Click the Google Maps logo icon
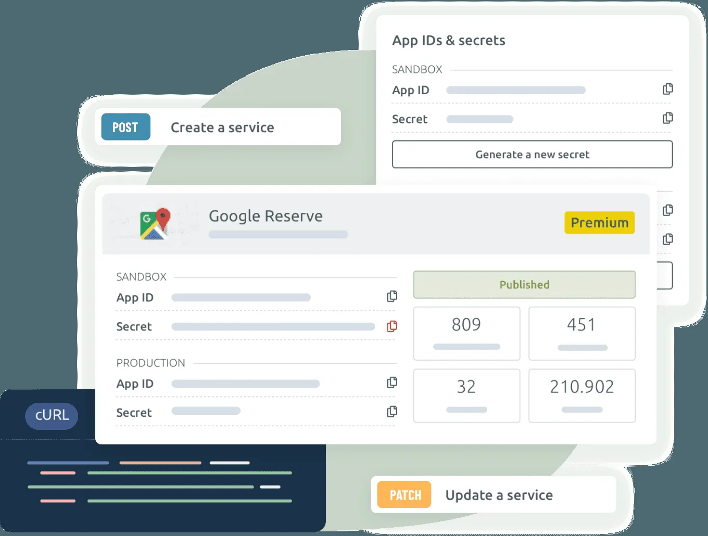The width and height of the screenshot is (708, 536). [x=155, y=224]
